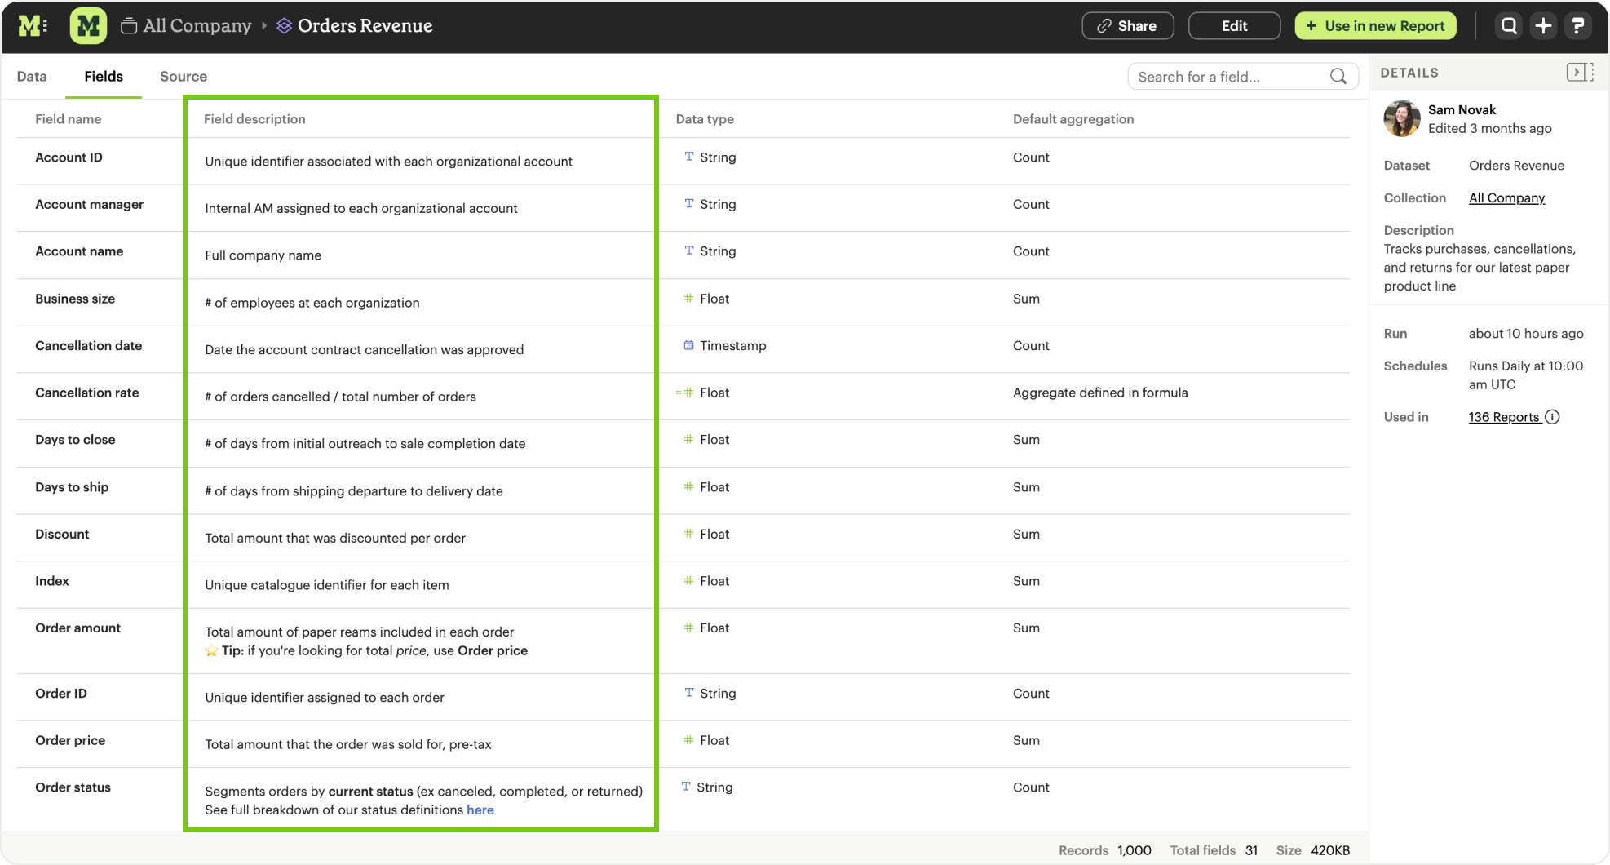This screenshot has height=865, width=1610.
Task: Click the Default aggregation column header
Action: (x=1073, y=119)
